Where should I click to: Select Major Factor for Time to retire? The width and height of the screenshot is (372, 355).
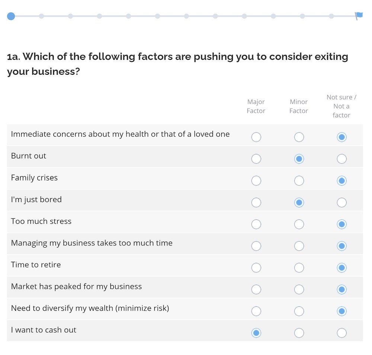[x=256, y=268]
